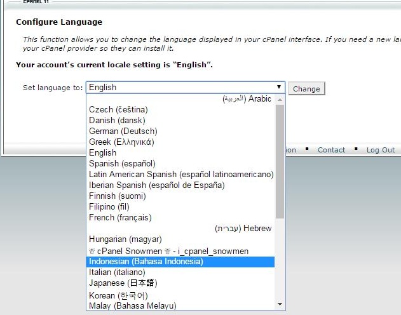The height and width of the screenshot is (315, 401).
Task: Select Arabic from the language list
Action: (180, 98)
